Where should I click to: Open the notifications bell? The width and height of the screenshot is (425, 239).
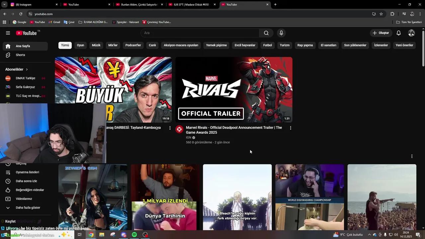399,33
